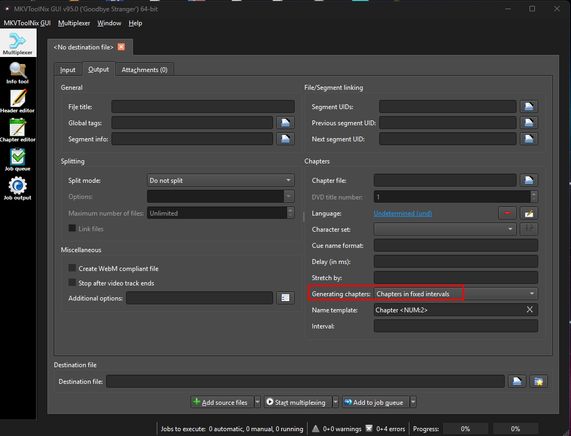Click Start multiplexing button

(298, 402)
